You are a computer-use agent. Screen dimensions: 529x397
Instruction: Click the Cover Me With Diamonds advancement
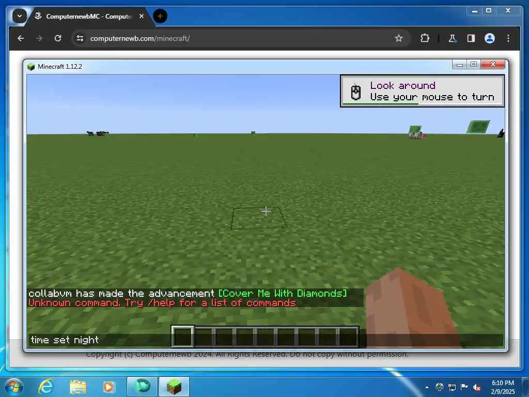283,293
